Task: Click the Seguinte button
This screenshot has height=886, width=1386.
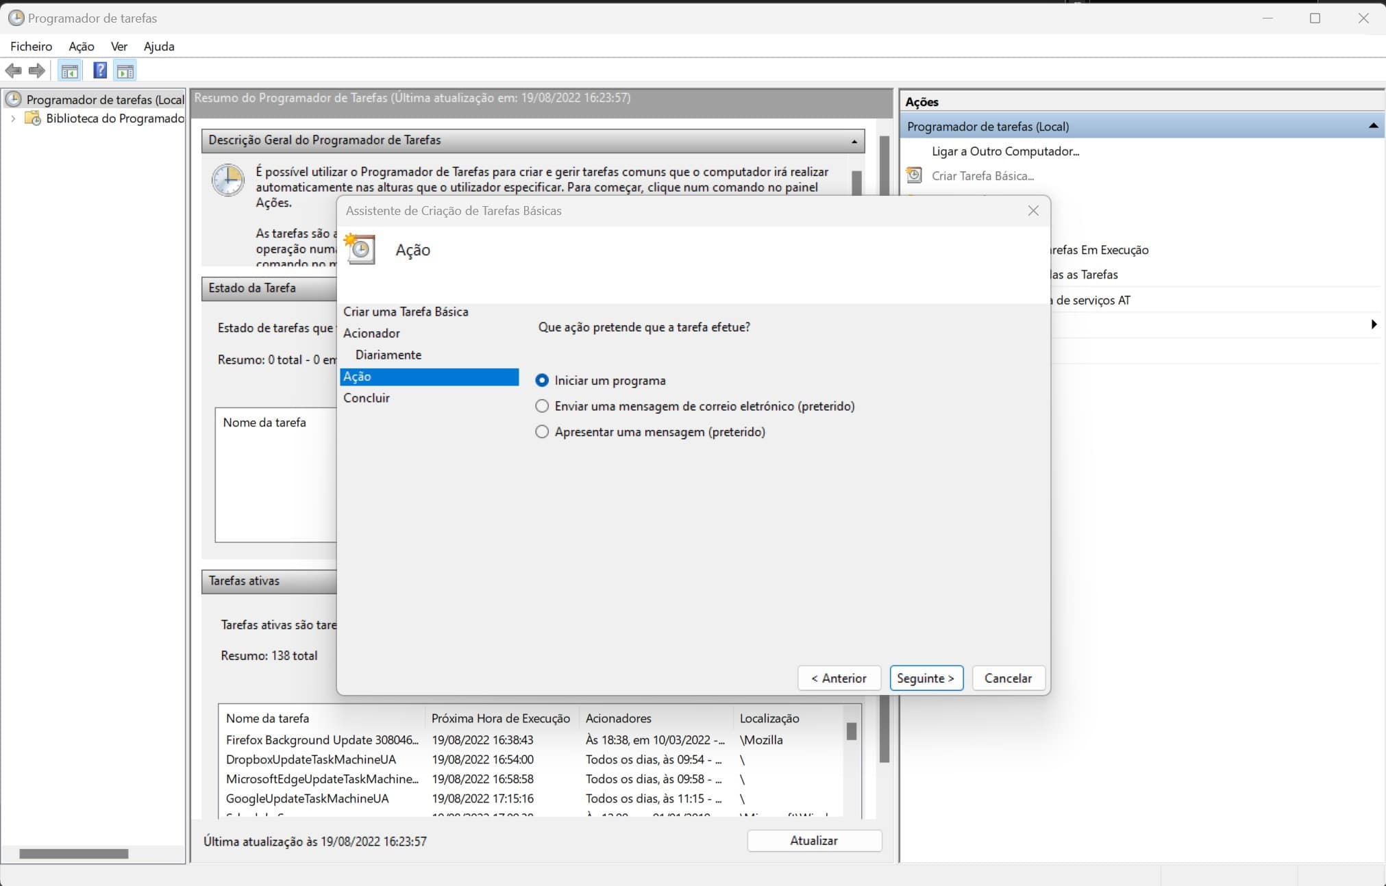Action: [926, 678]
